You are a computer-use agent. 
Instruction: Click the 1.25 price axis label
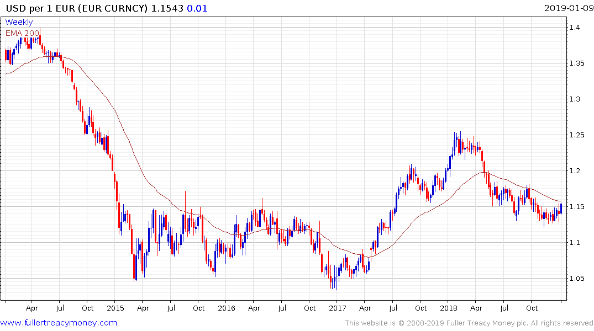(x=576, y=135)
